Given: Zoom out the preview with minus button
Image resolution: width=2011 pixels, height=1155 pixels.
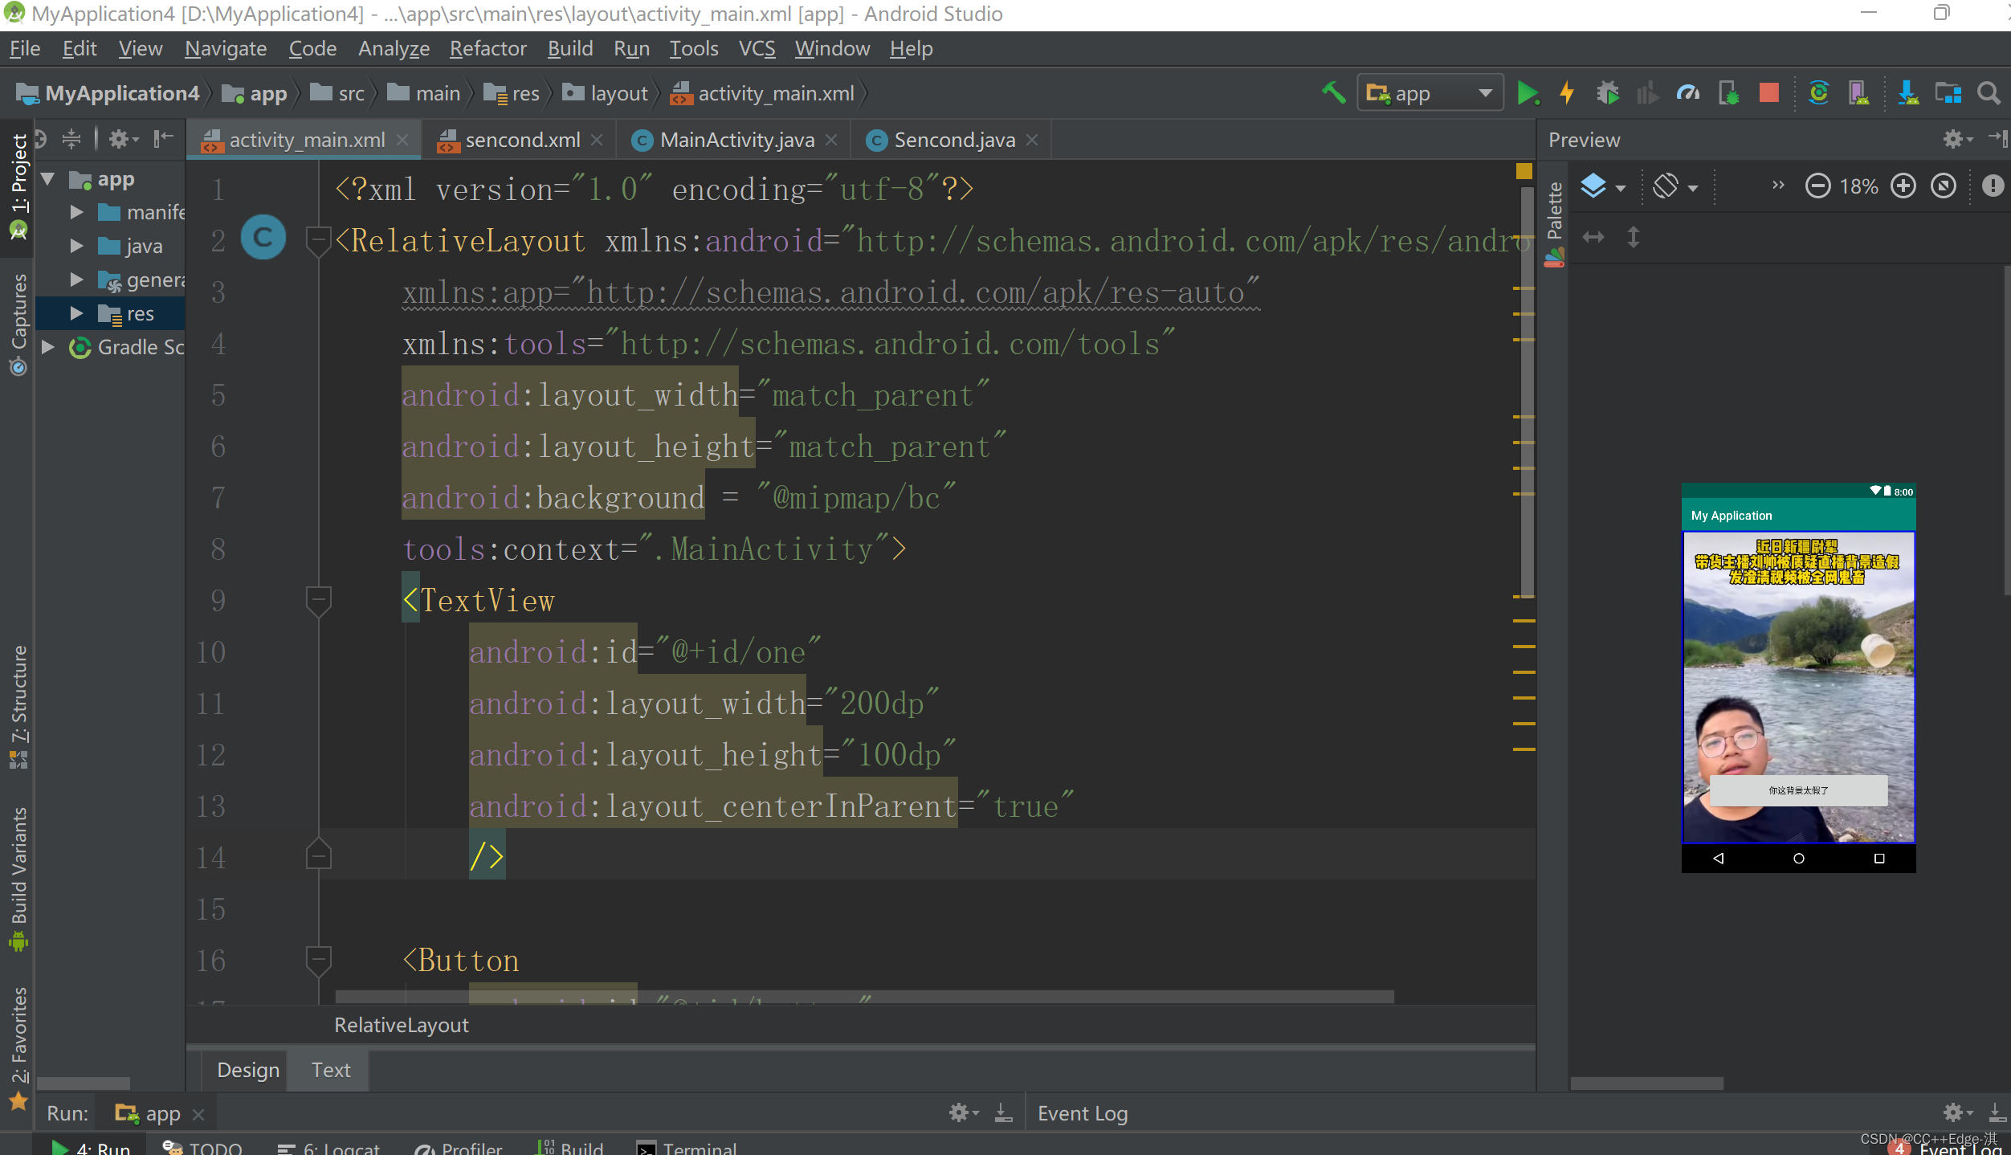Looking at the screenshot, I should [1817, 186].
